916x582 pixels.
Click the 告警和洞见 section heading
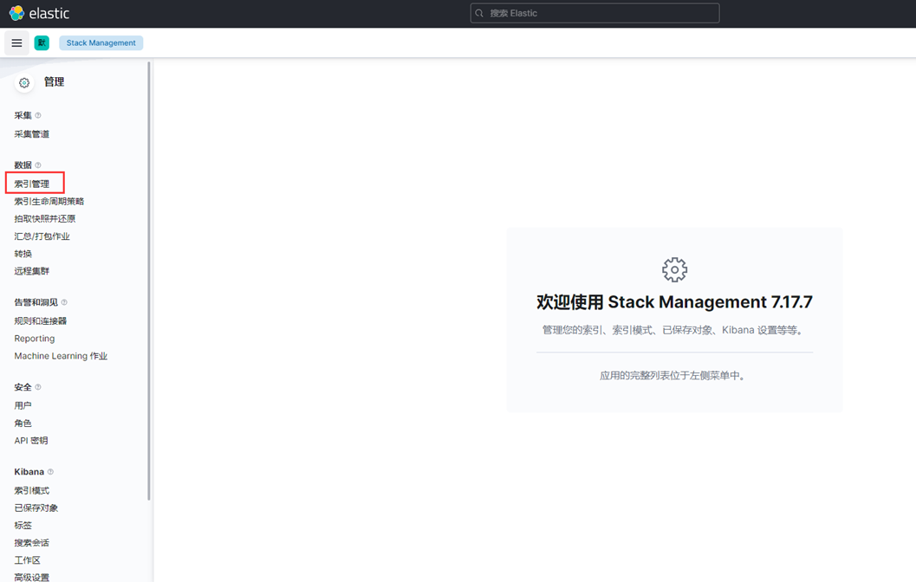(x=36, y=302)
